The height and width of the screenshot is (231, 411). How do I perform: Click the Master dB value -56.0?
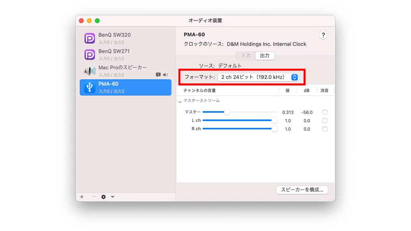click(x=307, y=112)
